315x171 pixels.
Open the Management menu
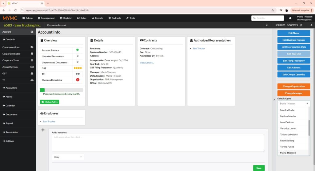point(46,18)
